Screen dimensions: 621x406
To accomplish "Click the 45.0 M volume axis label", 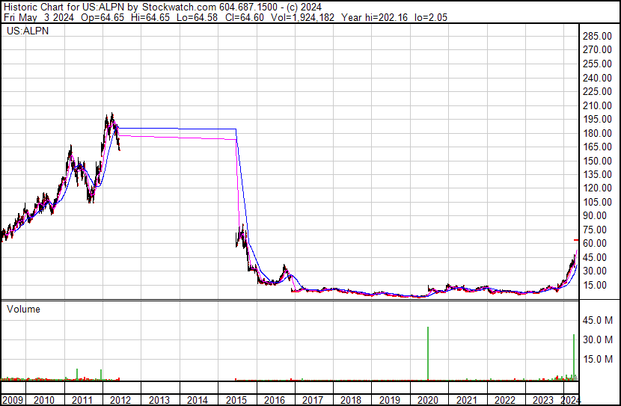I will click(x=598, y=321).
